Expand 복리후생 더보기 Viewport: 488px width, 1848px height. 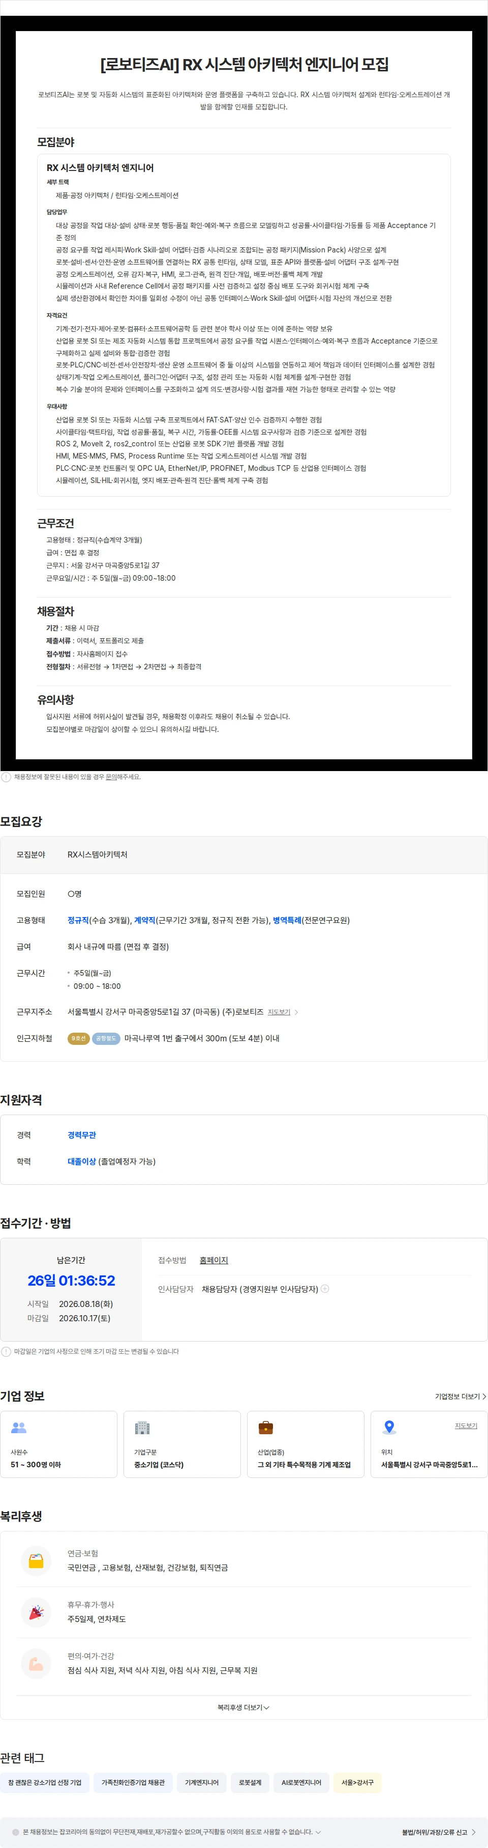pos(243,1708)
